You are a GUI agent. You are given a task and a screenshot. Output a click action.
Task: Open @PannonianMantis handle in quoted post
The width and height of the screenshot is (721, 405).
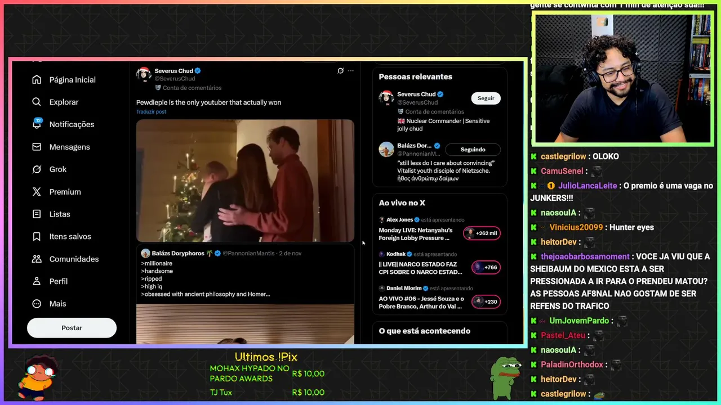click(x=248, y=254)
